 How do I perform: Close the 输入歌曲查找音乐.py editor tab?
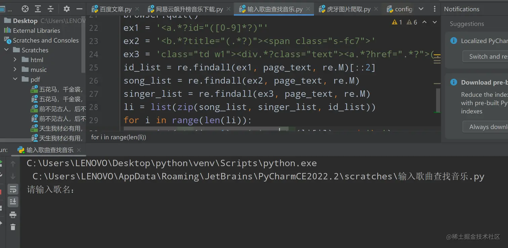tap(309, 9)
